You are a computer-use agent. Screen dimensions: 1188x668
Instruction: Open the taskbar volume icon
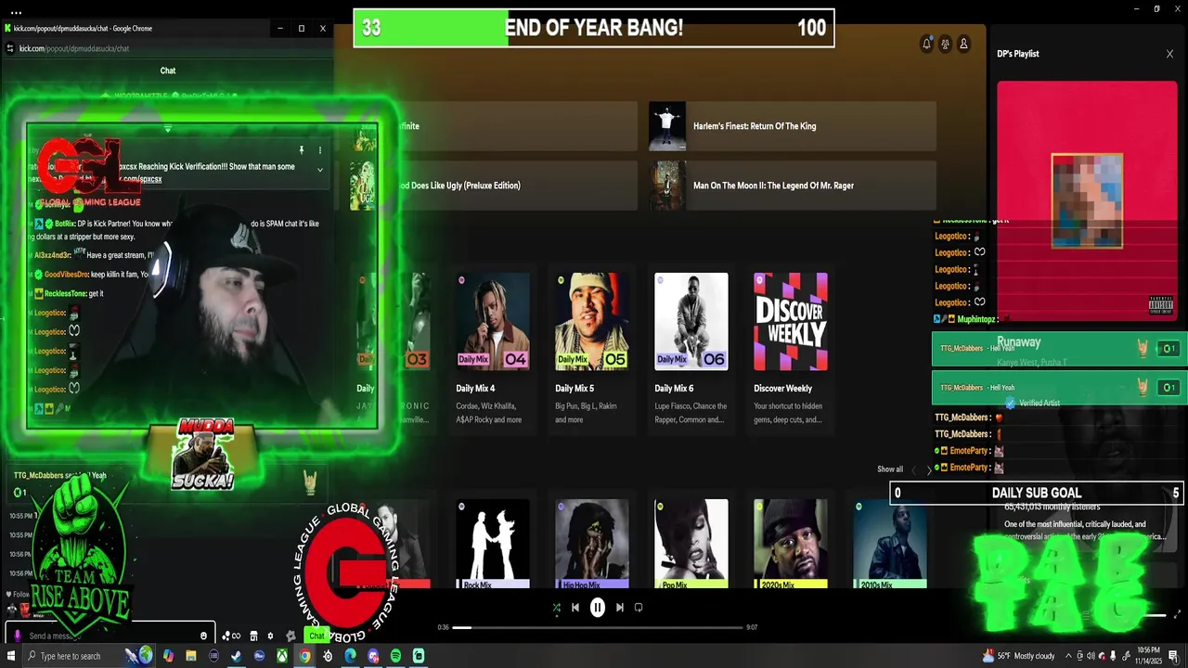[1091, 656]
